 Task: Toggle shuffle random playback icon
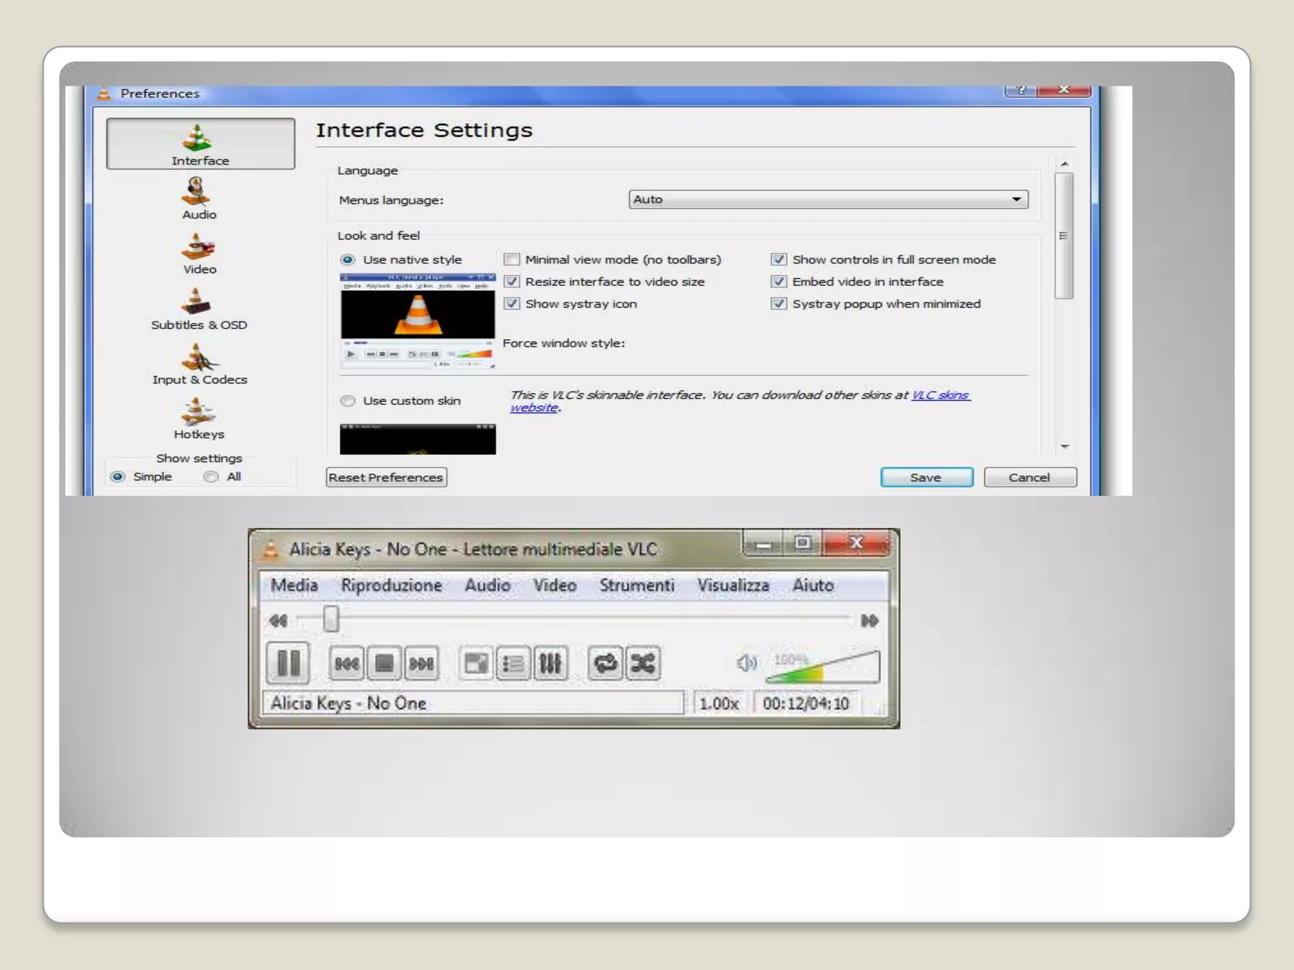643,664
